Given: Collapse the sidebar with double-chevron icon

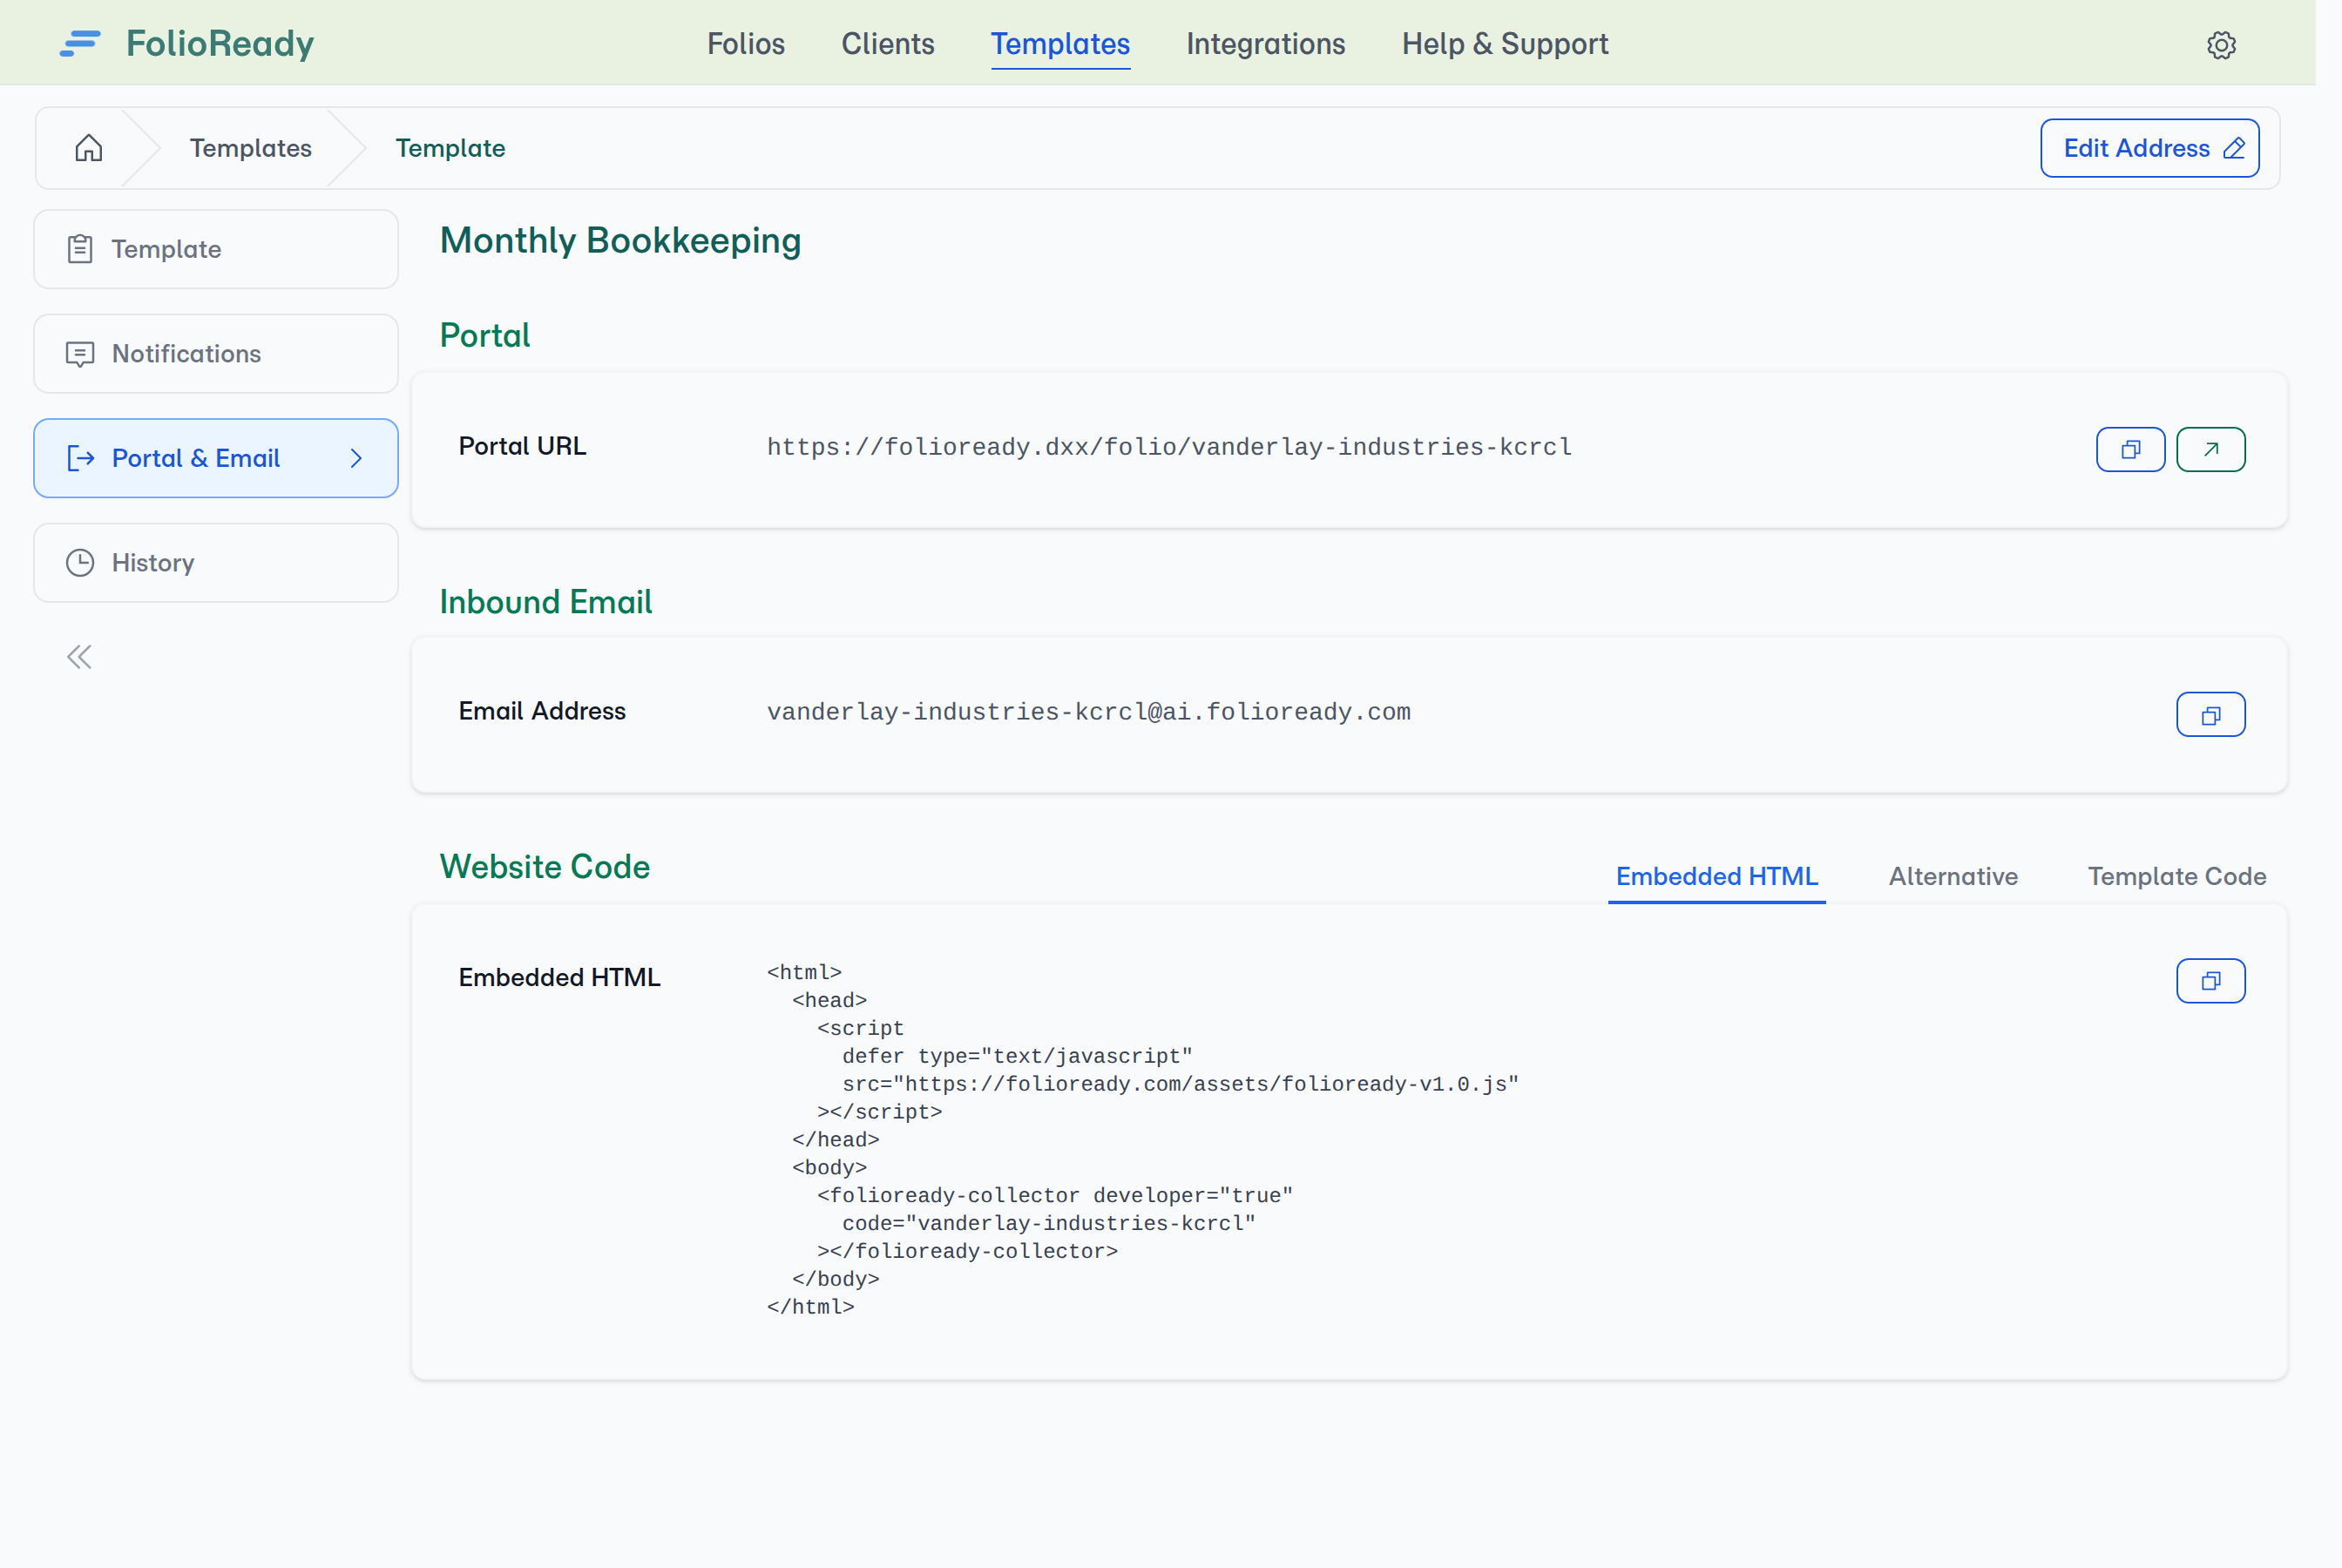Looking at the screenshot, I should tap(79, 657).
